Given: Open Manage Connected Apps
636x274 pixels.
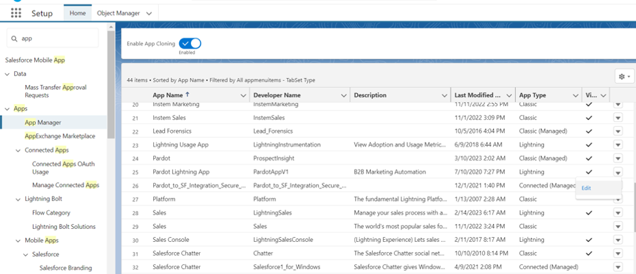Looking at the screenshot, I should click(66, 185).
